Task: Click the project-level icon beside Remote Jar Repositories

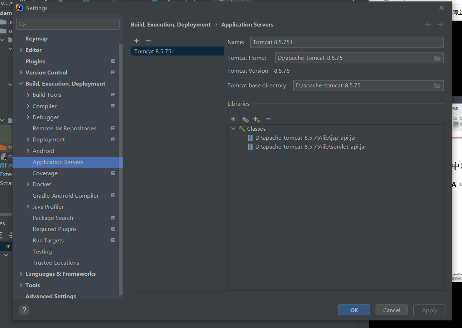Action: pos(114,128)
